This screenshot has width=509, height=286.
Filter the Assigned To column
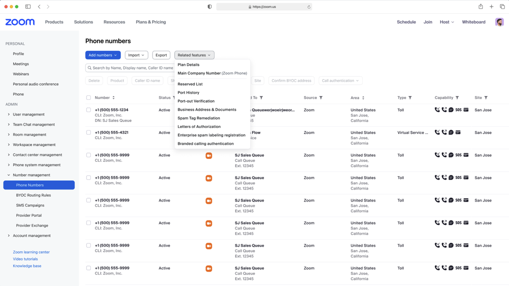[261, 98]
